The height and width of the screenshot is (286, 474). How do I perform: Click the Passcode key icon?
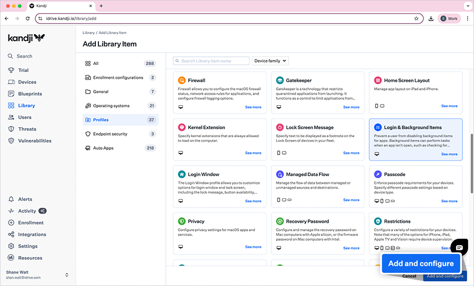378,174
